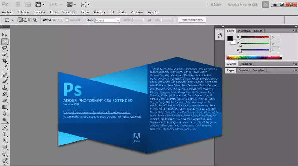
Task: Select the Blur tool
Action: point(5,113)
